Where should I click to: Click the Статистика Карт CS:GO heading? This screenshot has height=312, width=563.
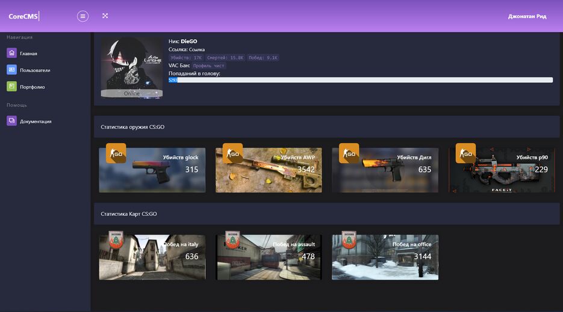pyautogui.click(x=128, y=214)
